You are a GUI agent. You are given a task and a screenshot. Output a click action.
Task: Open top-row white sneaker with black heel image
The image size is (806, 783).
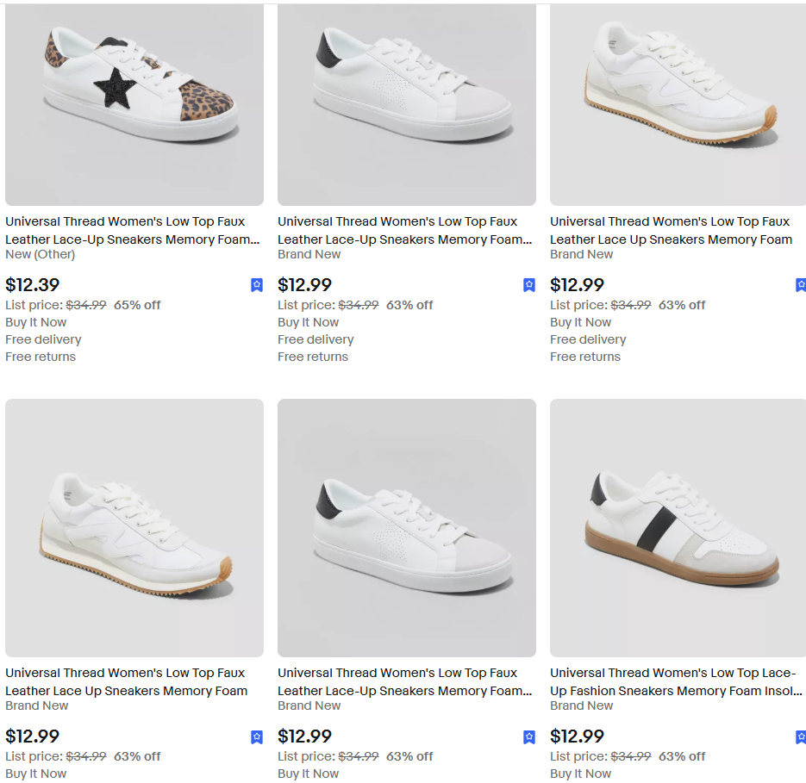click(x=407, y=104)
